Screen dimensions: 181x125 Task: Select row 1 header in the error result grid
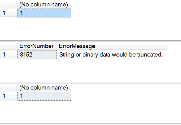(x=9, y=54)
